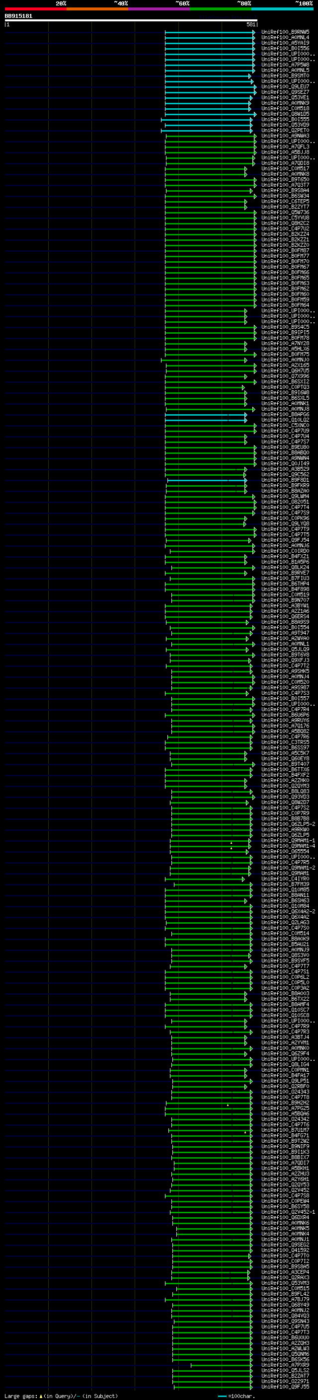Open hit UniRef100_B9RNW5
This screenshot has width=318, height=1400.
pos(285,32)
